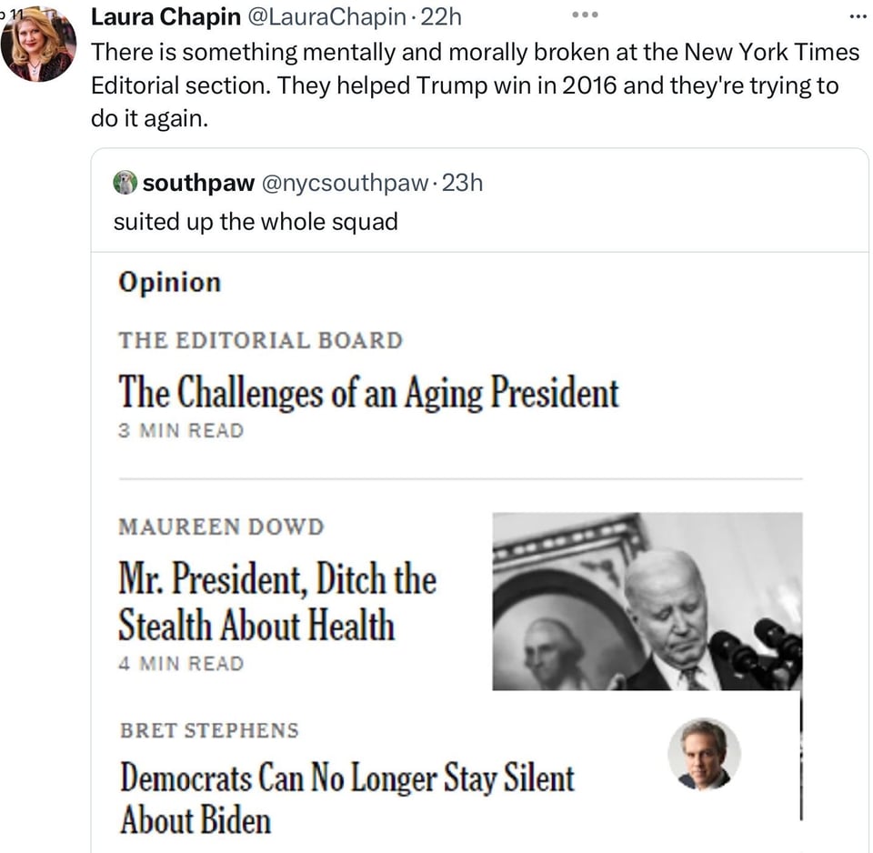Click the center three-dot more icon
The height and width of the screenshot is (853, 873).
586,15
